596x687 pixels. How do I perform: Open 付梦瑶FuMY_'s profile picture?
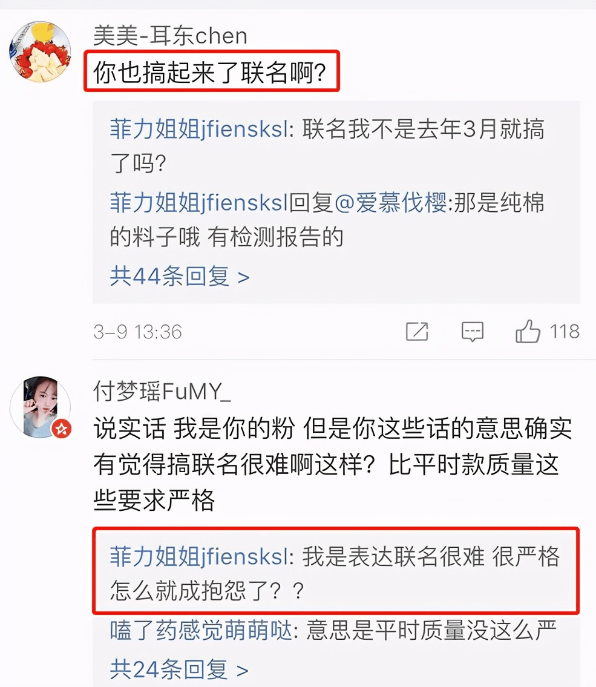41,407
